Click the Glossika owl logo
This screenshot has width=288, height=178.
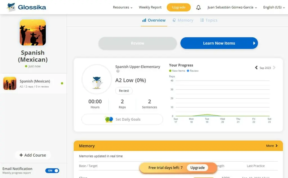coord(11,7)
